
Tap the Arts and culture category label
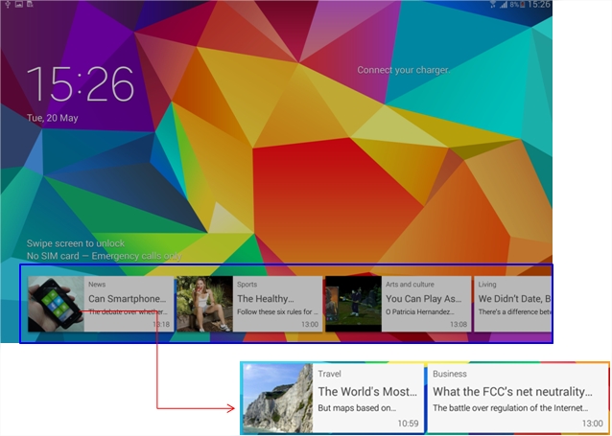(410, 285)
